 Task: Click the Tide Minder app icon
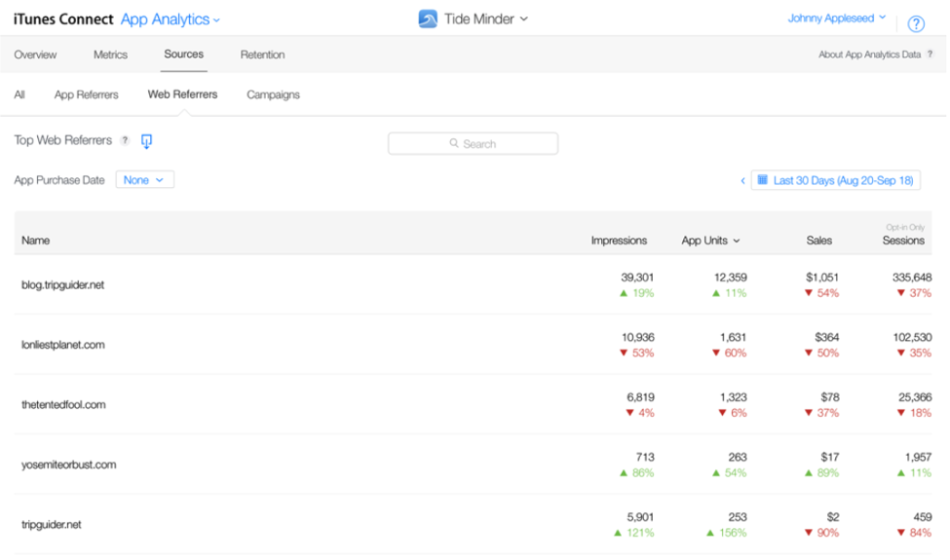click(x=428, y=19)
